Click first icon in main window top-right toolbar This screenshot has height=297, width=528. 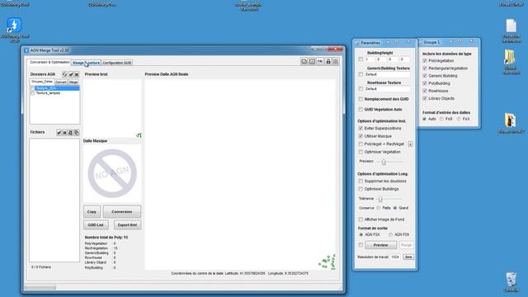tap(304, 61)
